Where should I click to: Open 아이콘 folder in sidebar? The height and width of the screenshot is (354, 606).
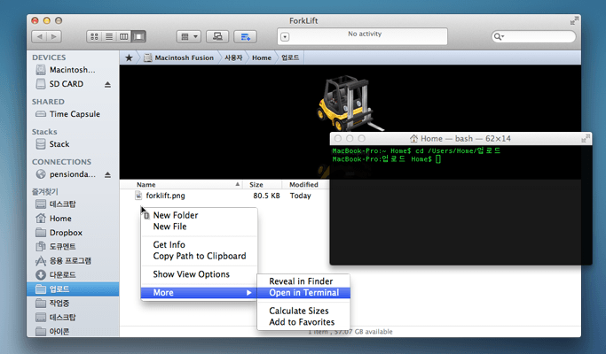click(x=52, y=331)
